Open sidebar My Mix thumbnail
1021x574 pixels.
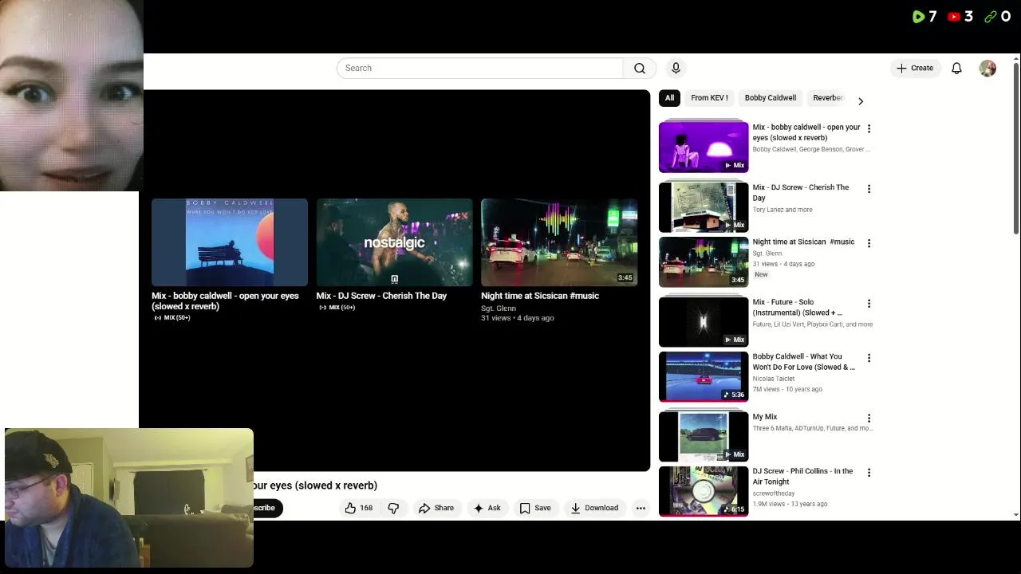(704, 437)
